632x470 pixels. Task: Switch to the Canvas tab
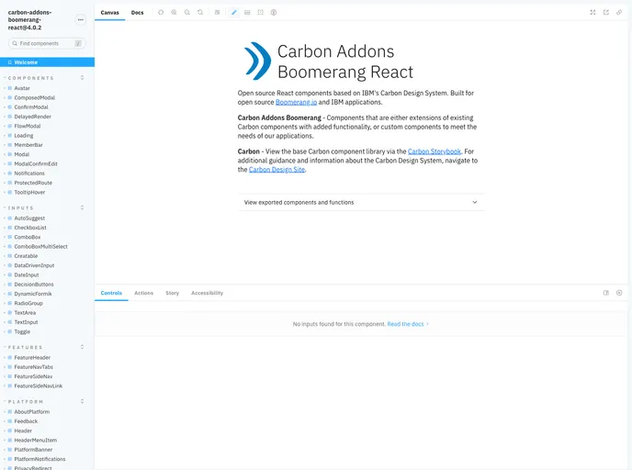109,13
